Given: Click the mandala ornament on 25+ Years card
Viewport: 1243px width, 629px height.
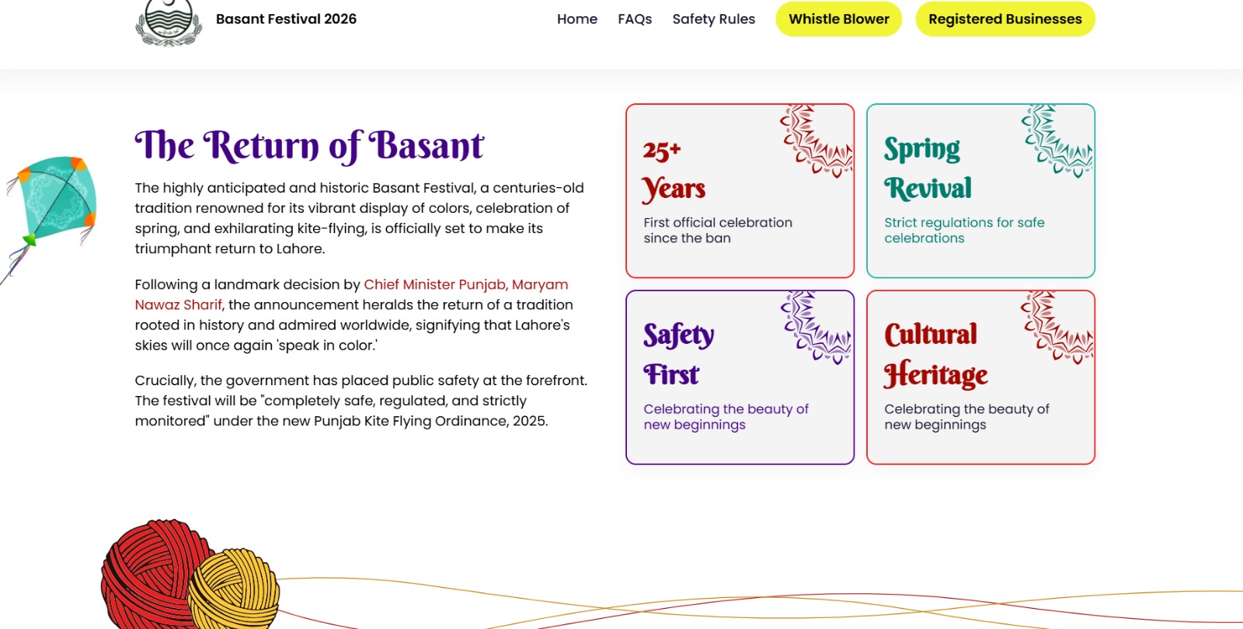Looking at the screenshot, I should (817, 140).
